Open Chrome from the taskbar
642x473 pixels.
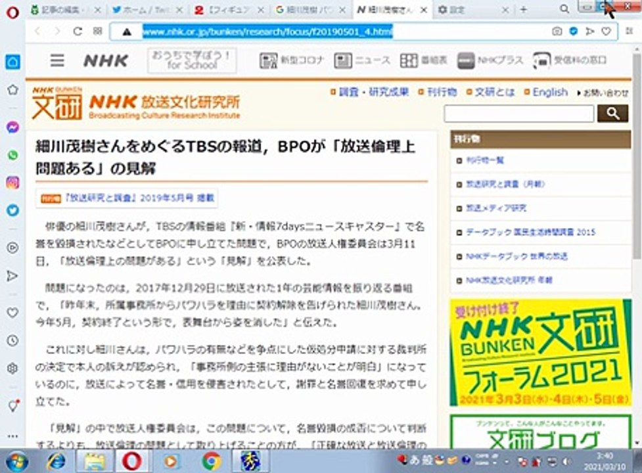[212, 461]
